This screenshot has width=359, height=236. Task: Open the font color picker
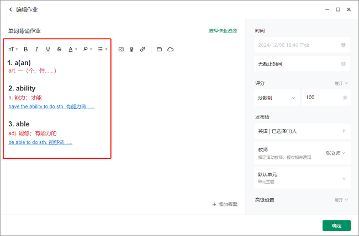click(72, 49)
